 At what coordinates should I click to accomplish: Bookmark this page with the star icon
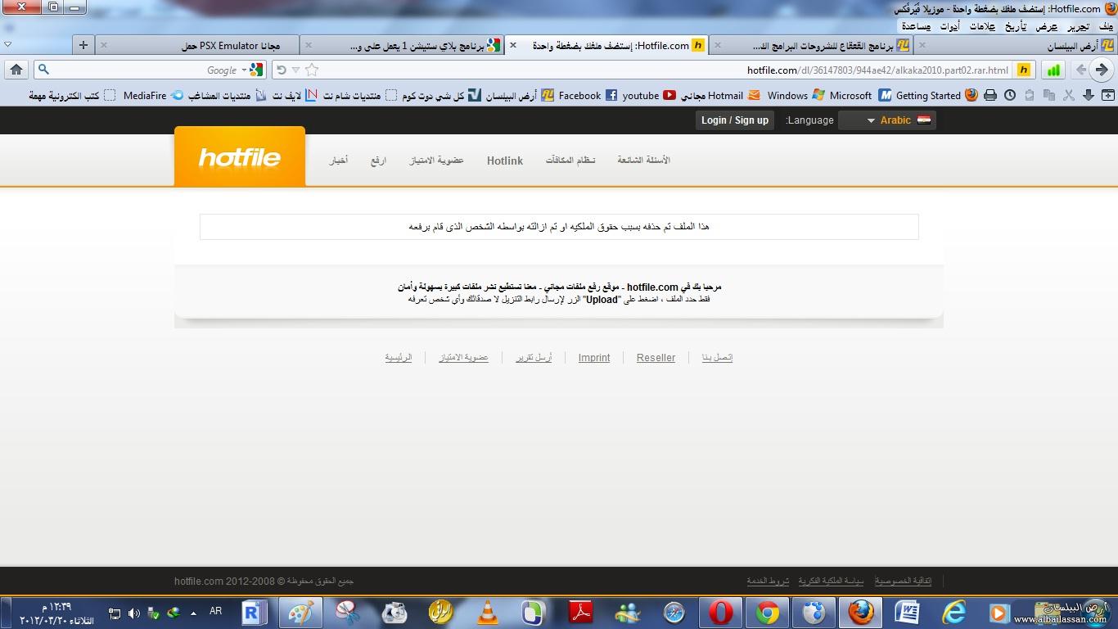point(311,70)
